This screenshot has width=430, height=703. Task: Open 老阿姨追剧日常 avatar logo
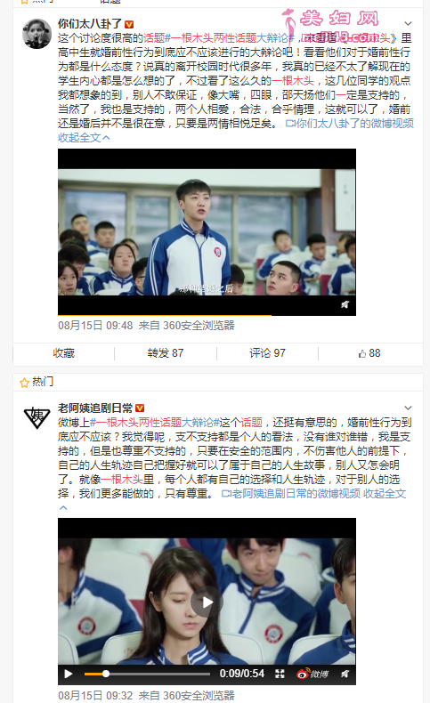37,418
